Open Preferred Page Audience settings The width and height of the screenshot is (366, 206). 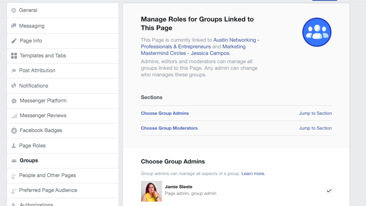pyautogui.click(x=48, y=190)
